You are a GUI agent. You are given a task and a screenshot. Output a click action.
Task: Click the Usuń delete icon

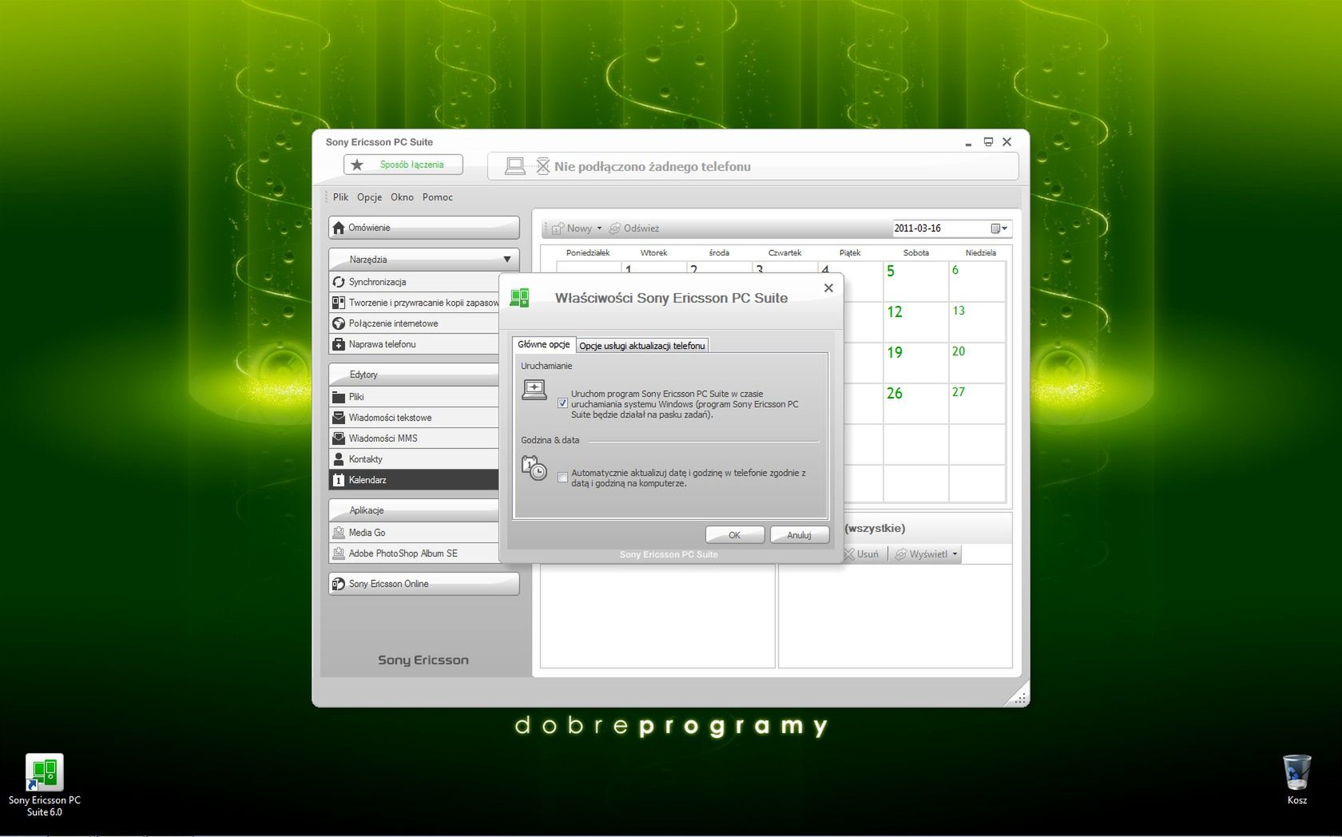pos(849,553)
